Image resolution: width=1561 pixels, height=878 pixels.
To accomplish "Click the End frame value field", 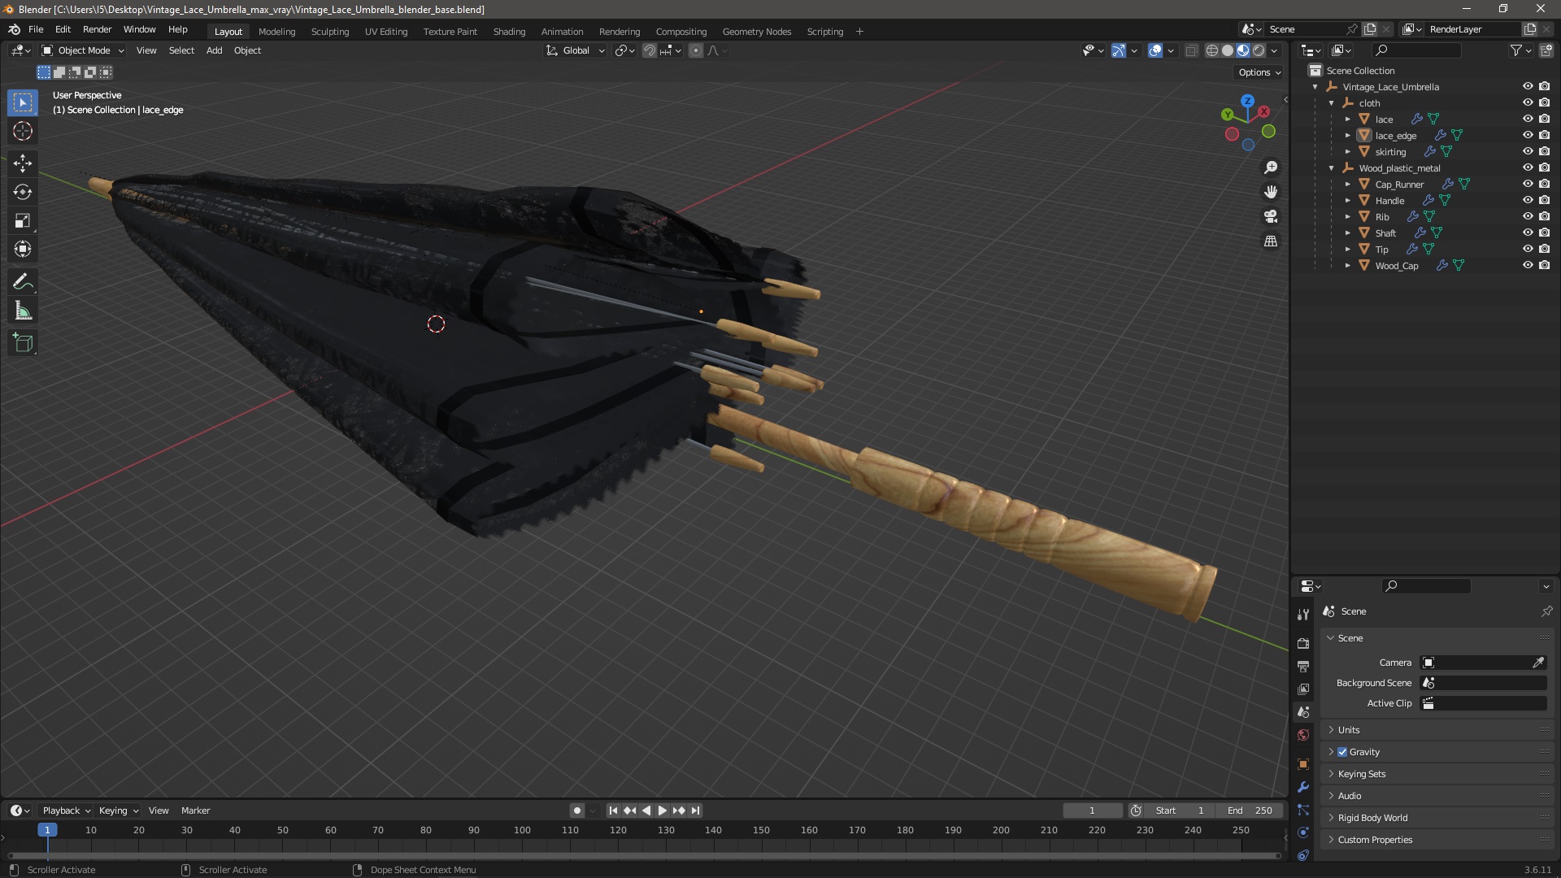I will click(x=1250, y=811).
